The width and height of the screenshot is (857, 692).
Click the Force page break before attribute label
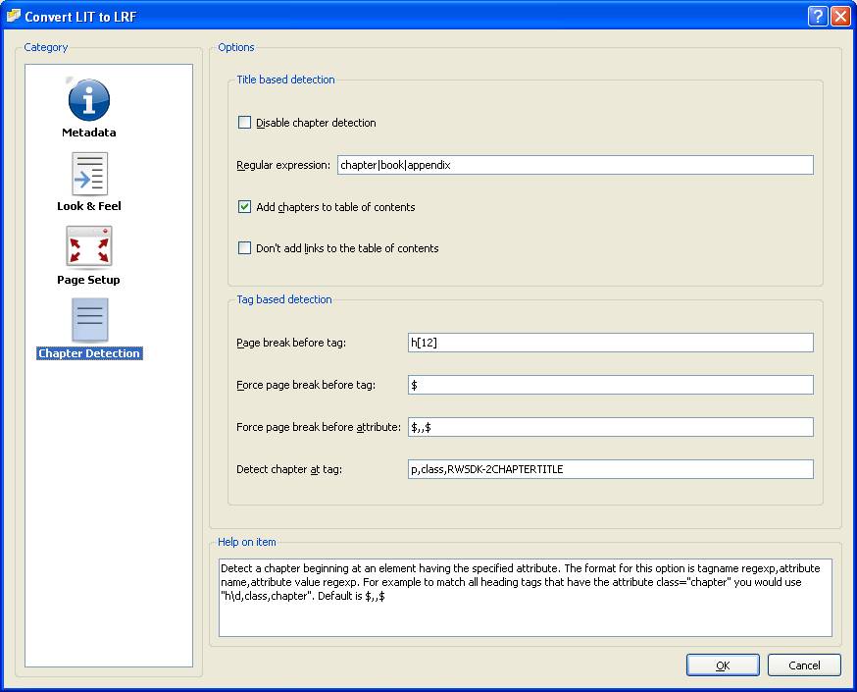318,427
